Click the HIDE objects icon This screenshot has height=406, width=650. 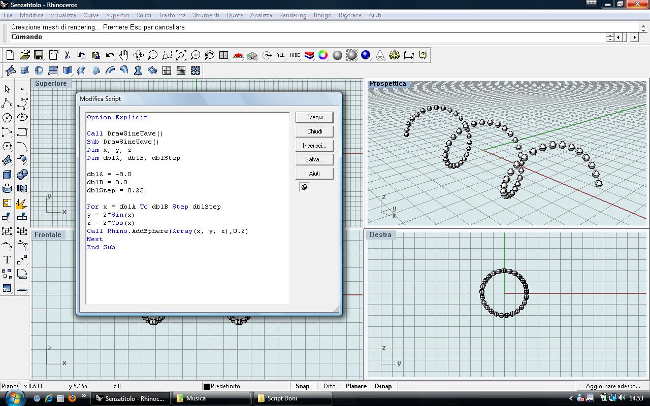[x=295, y=55]
